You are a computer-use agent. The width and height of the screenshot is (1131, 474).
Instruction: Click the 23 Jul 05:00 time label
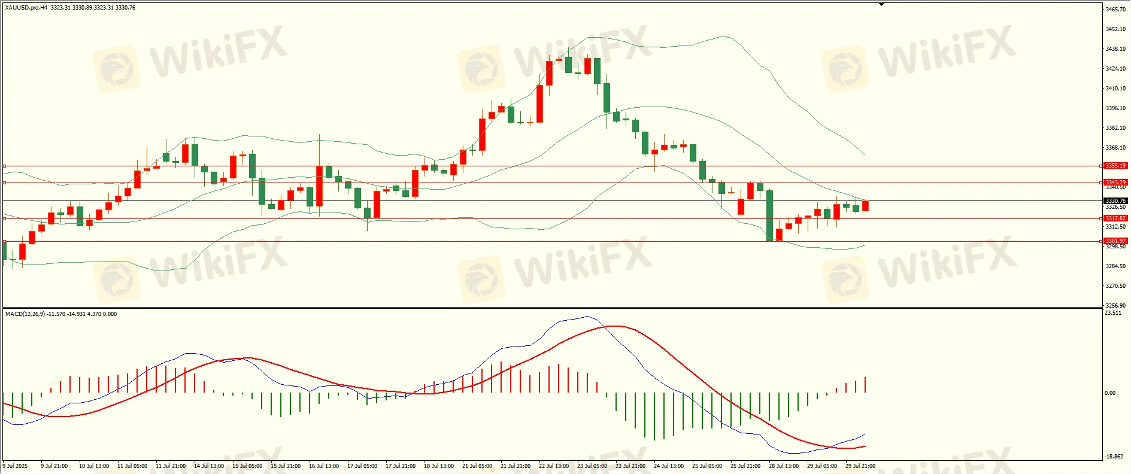592,466
